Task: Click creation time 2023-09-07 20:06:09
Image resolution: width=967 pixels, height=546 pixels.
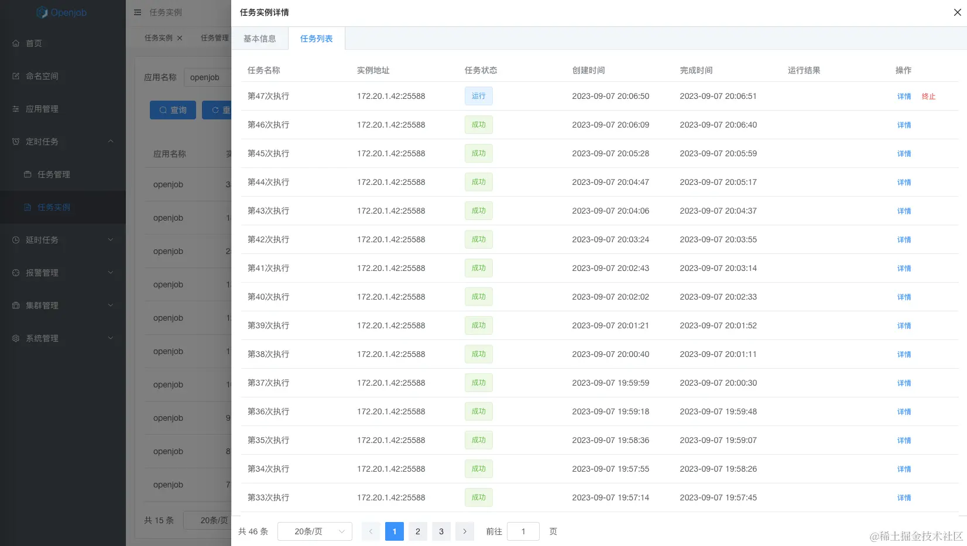Action: click(611, 125)
